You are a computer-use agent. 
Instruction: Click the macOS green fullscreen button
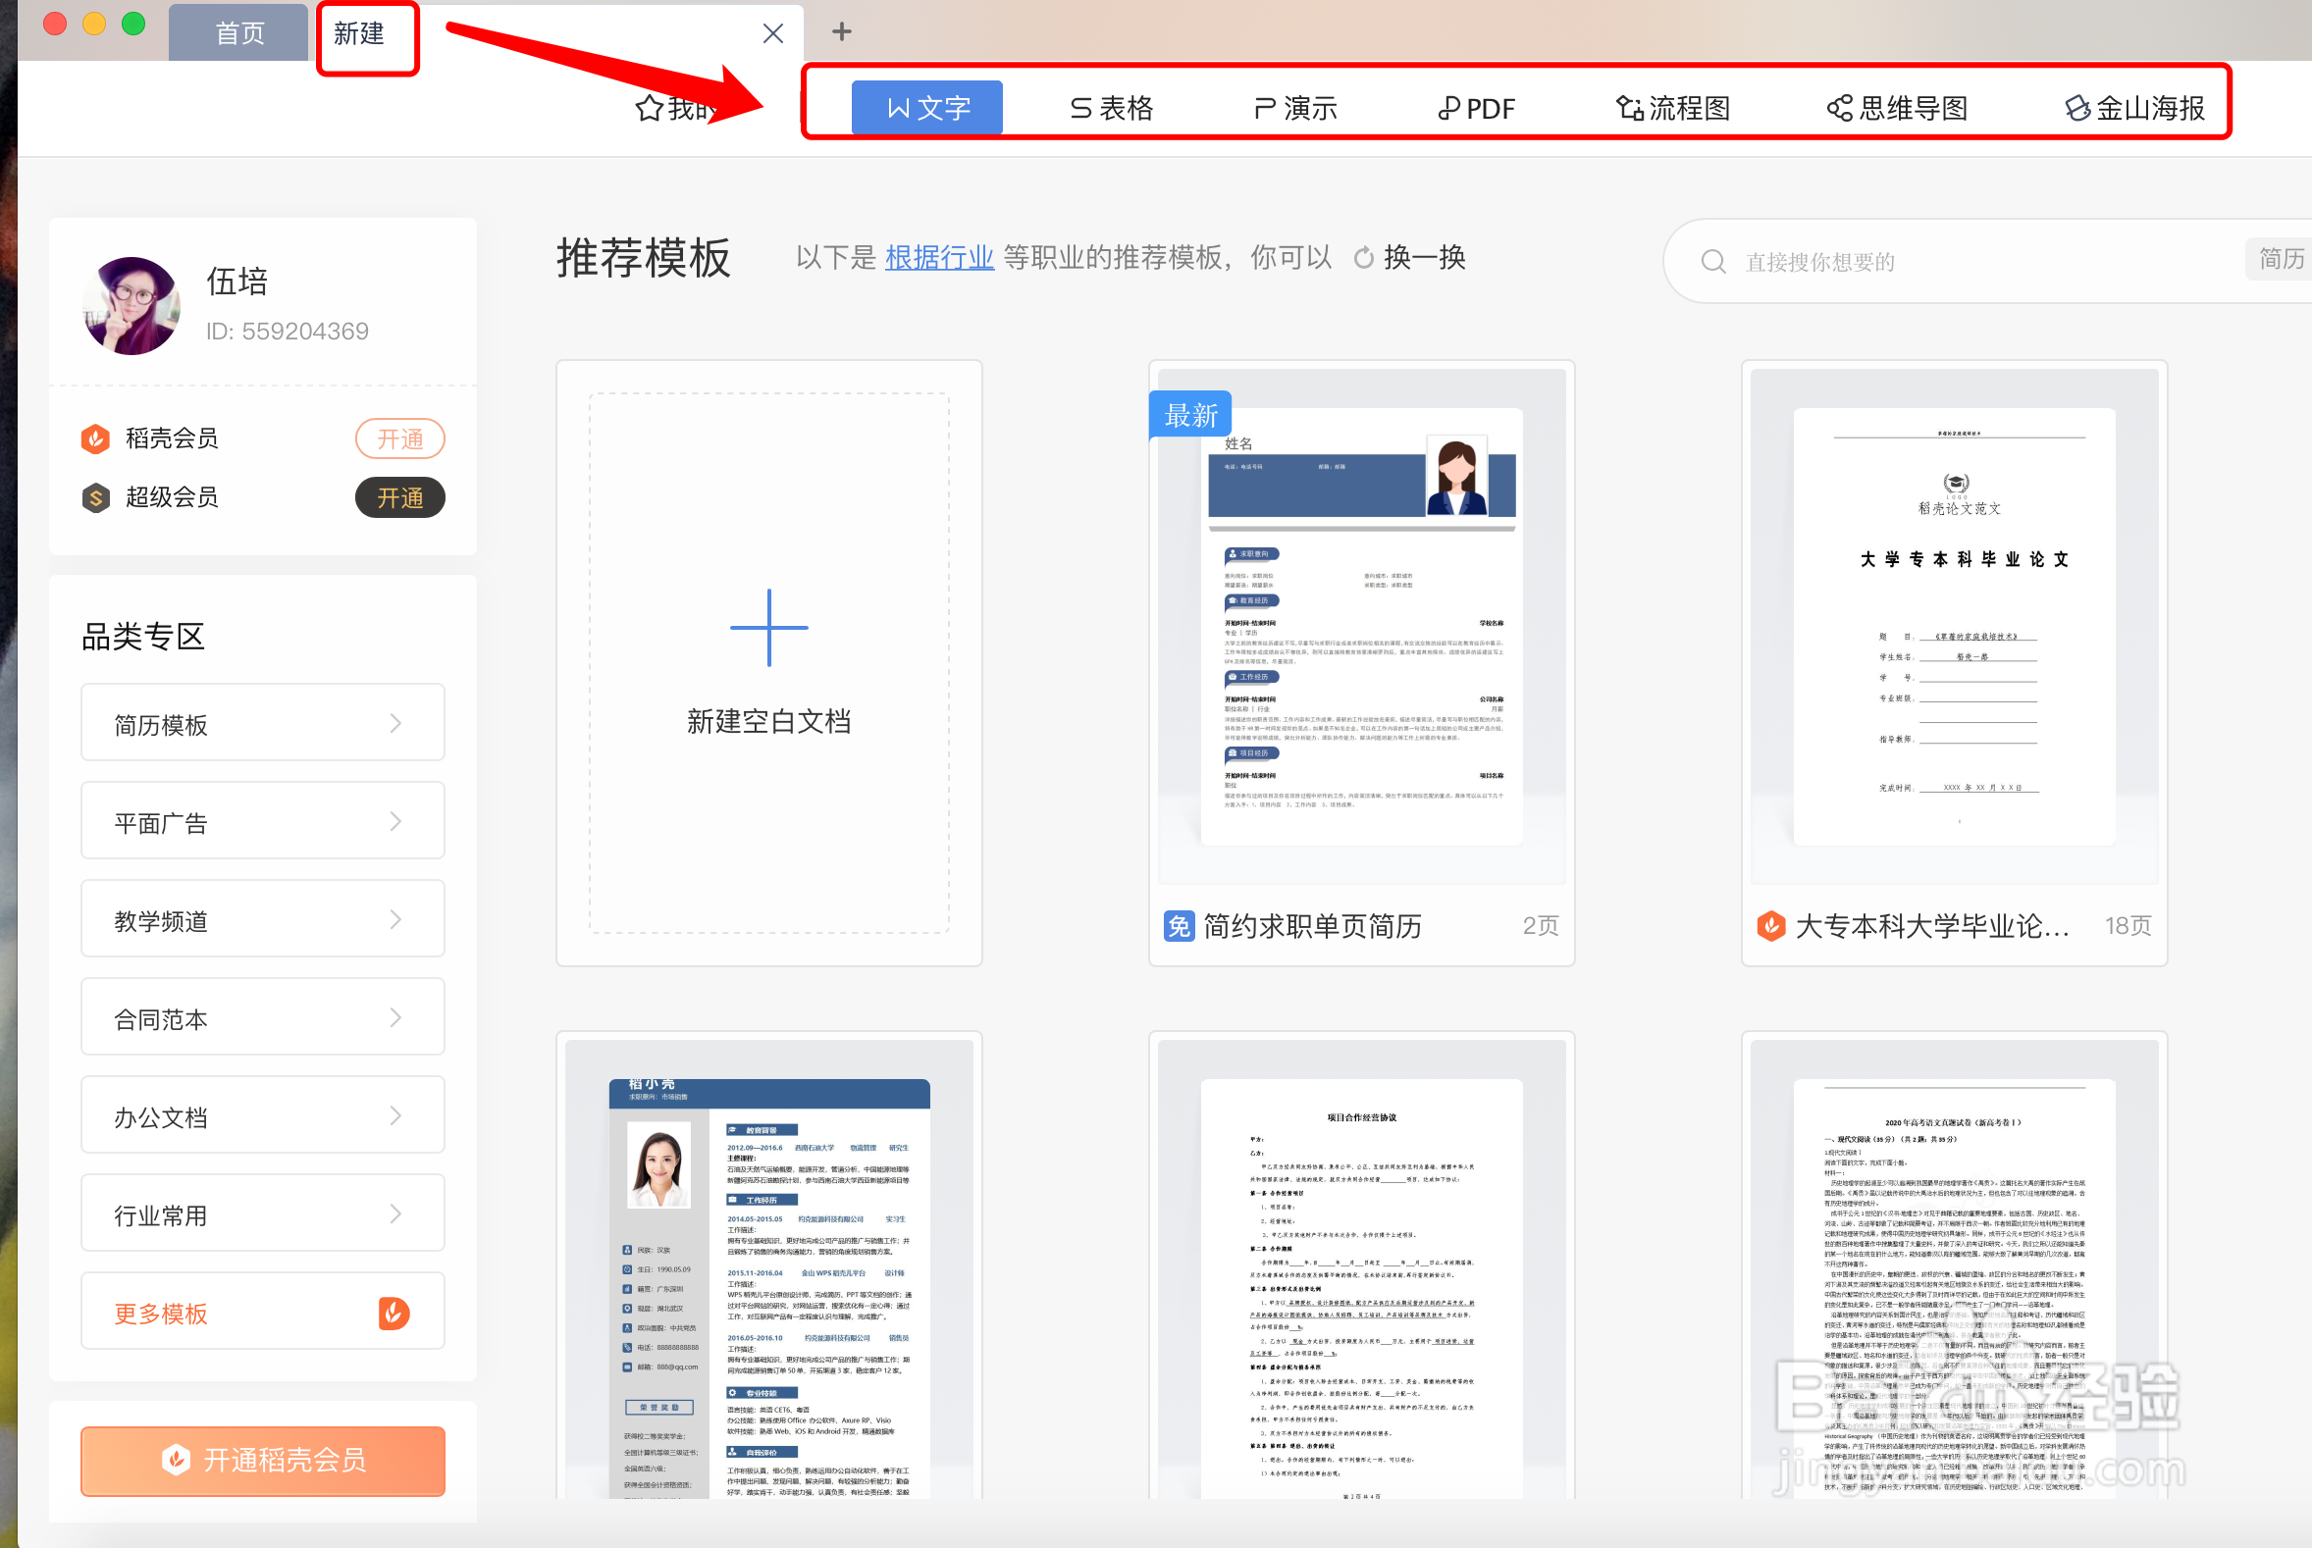click(x=133, y=24)
